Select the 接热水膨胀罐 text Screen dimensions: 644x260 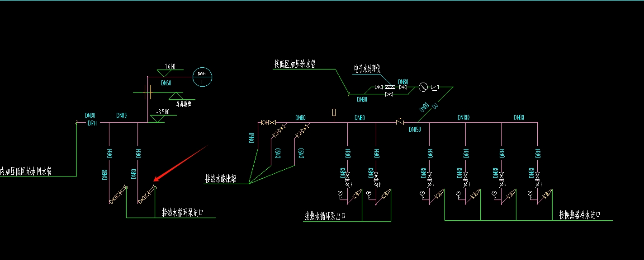221,178
